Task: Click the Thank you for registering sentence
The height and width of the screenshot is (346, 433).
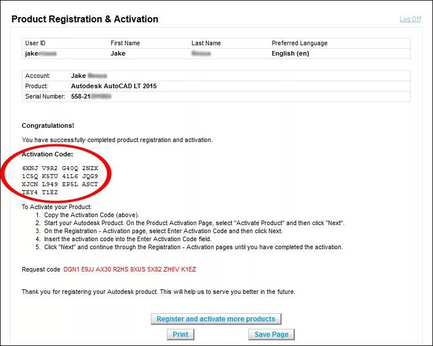Action: (158, 292)
